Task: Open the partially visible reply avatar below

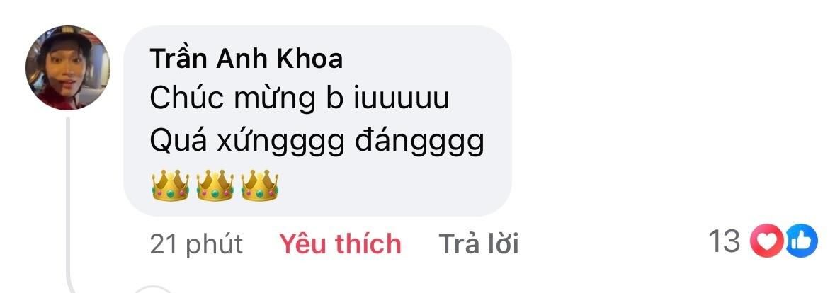Action: click(154, 289)
